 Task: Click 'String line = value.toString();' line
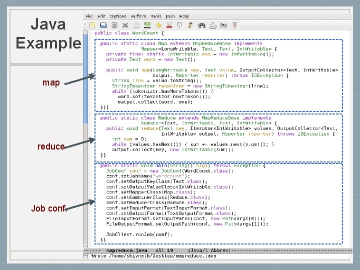coord(157,80)
